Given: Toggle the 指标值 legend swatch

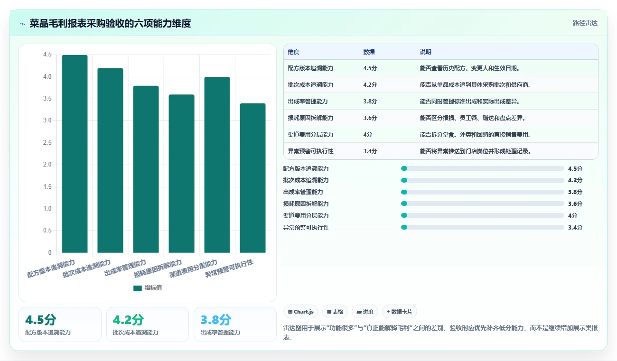Looking at the screenshot, I should click(x=138, y=288).
